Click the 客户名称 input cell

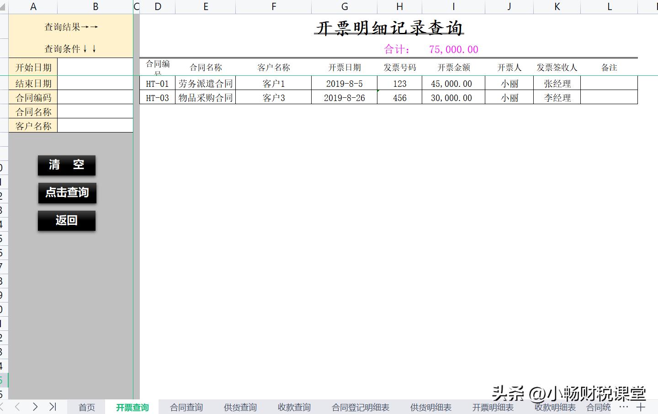[95, 126]
